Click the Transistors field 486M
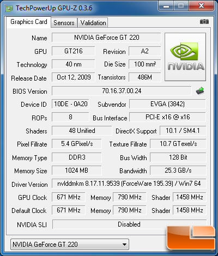Viewport: 218px width, 256px height. pyautogui.click(x=145, y=77)
